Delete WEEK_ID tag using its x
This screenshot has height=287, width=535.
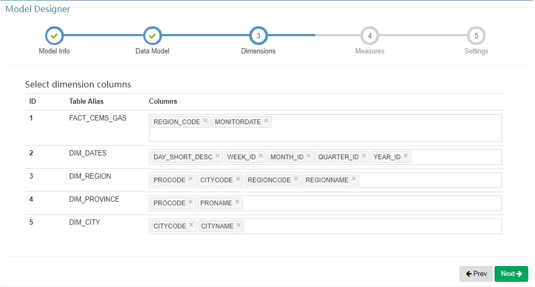261,156
